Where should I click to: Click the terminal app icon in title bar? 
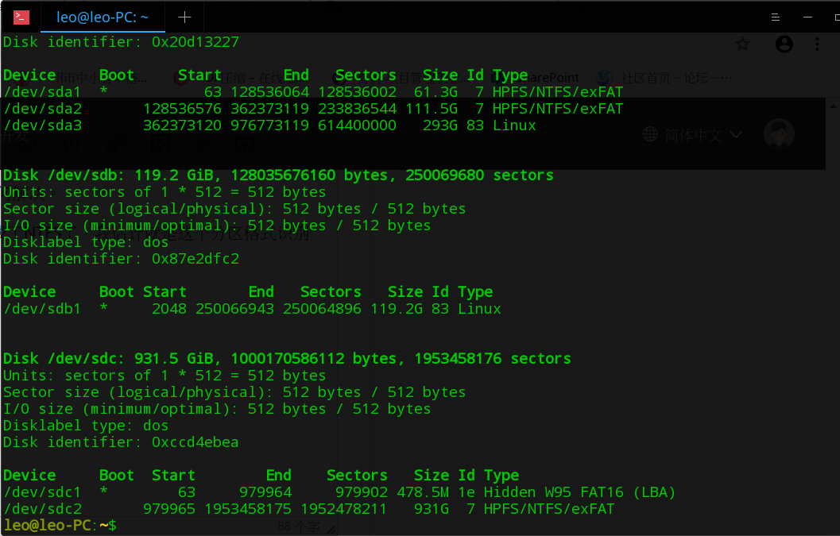(21, 17)
